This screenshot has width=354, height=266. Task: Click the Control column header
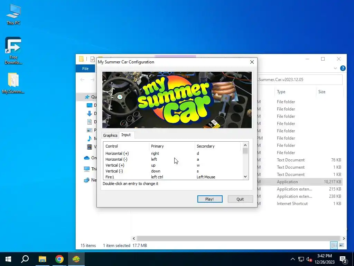pos(126,146)
